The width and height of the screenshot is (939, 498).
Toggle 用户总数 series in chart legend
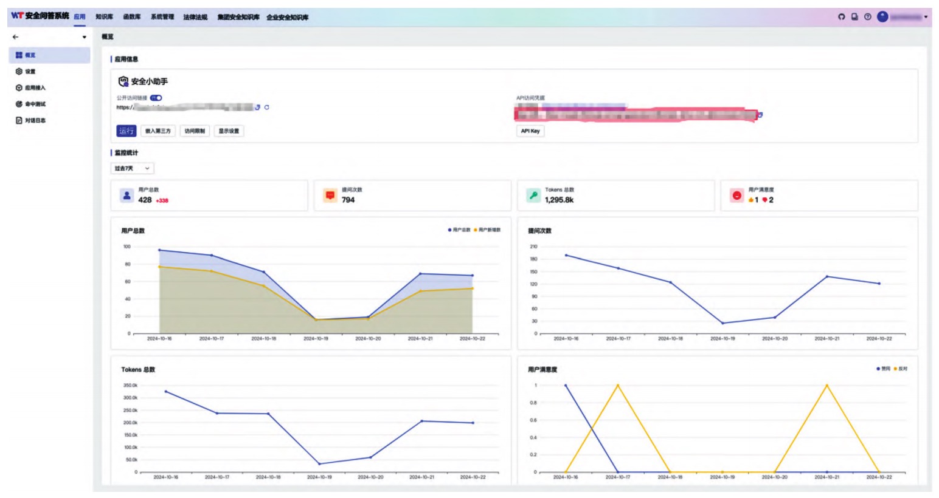coord(459,230)
